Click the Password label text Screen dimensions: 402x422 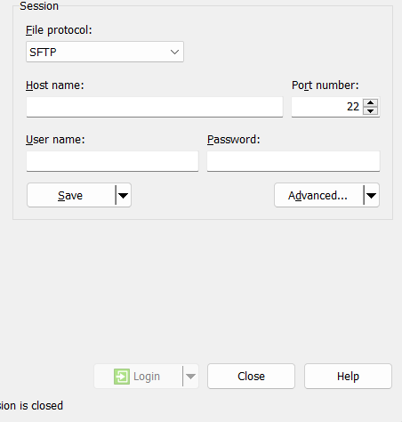pyautogui.click(x=234, y=140)
